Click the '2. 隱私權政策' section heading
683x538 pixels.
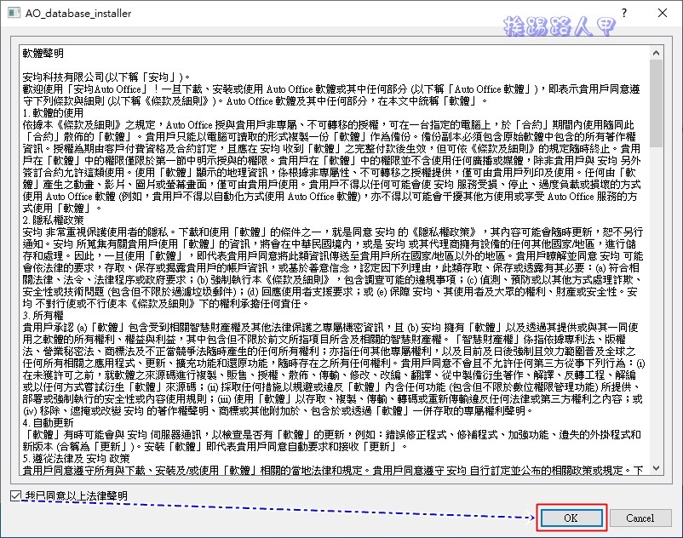click(53, 220)
